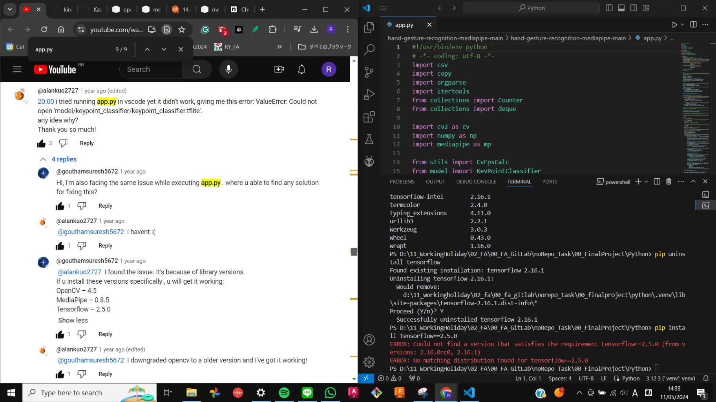This screenshot has width=716, height=402.
Task: Open Chrome extensions puzzle icon
Action: [x=272, y=29]
